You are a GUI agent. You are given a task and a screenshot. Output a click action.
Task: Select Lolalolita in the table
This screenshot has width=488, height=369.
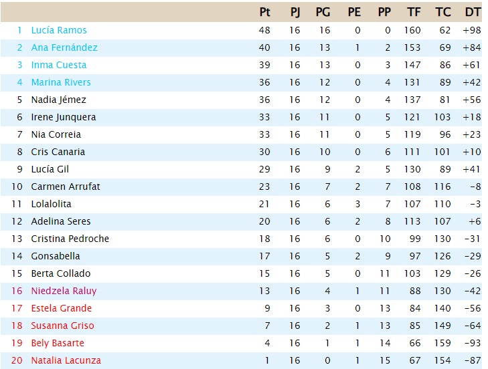point(51,205)
